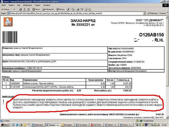Click into the address bar URL field
Viewport: 169px width, 127px height.
point(76,13)
